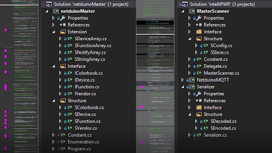The width and height of the screenshot is (272, 153).
Task: Expand SEncoded.cs file node
Action: [196, 128]
